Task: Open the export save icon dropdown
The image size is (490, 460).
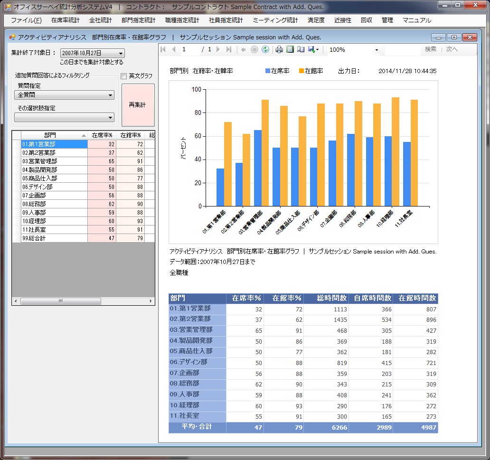Action: [x=313, y=49]
